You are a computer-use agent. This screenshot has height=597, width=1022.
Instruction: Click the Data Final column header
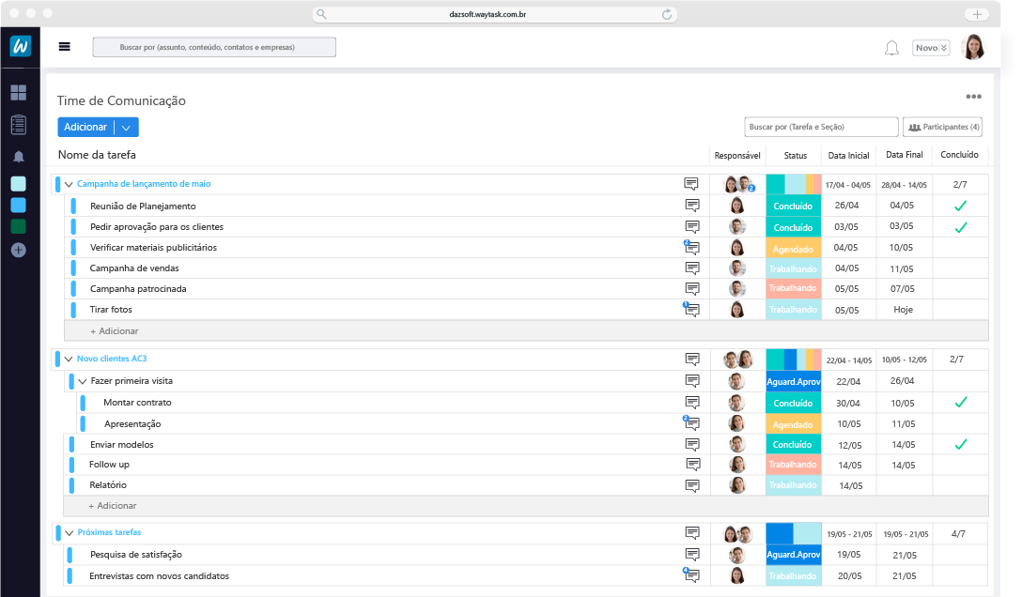(x=905, y=156)
